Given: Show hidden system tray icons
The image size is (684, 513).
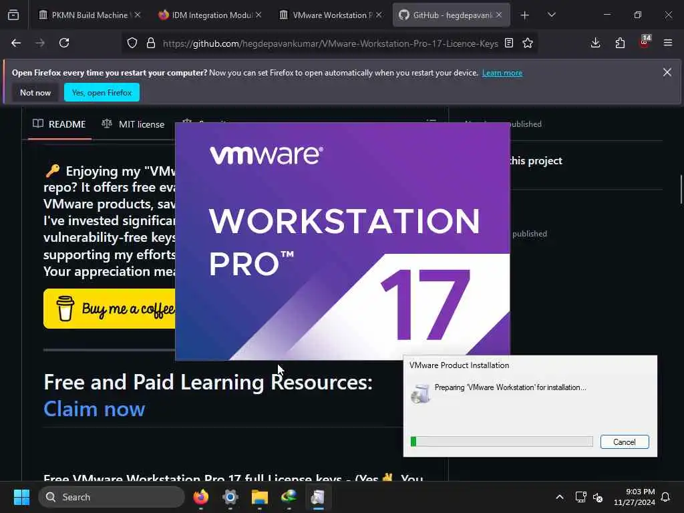Looking at the screenshot, I should (560, 497).
